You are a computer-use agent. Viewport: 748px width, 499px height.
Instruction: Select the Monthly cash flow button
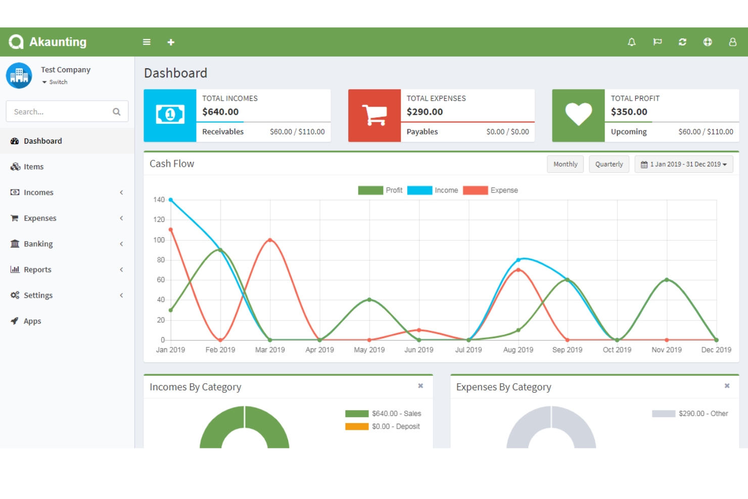565,164
